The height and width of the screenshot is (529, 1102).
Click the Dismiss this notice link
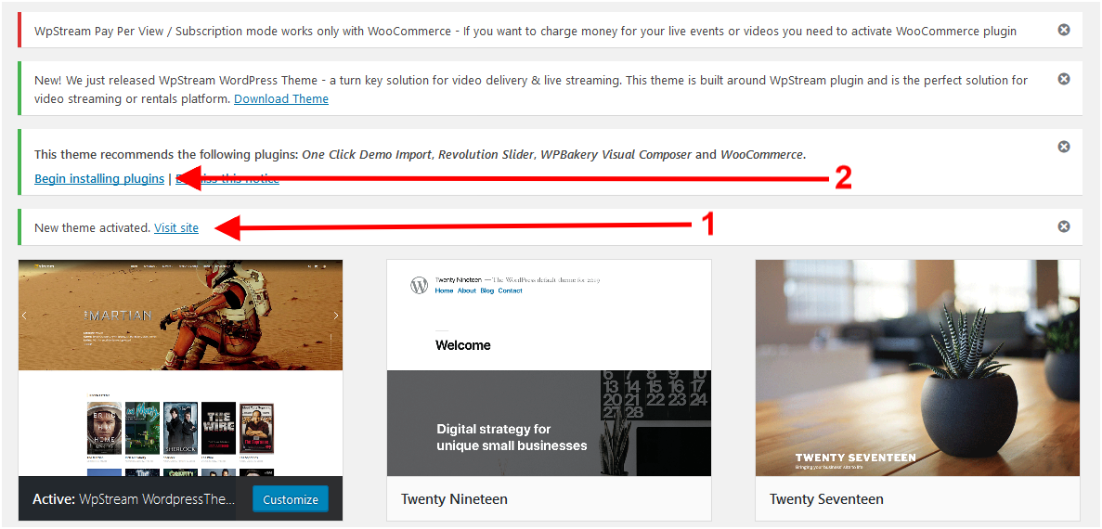pyautogui.click(x=227, y=179)
